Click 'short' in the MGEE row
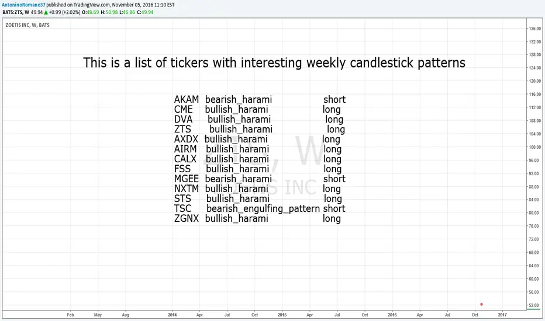This screenshot has width=545, height=321. tap(334, 179)
